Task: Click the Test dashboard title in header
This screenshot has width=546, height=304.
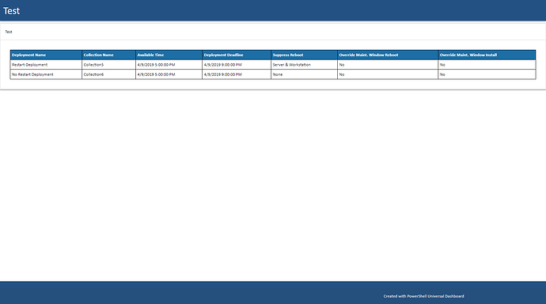Action: (11, 11)
